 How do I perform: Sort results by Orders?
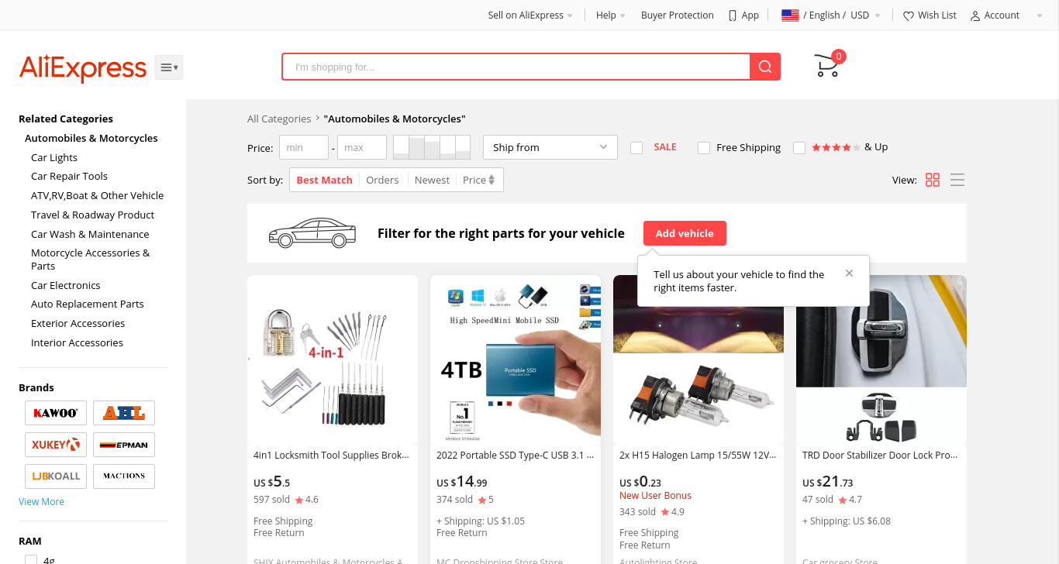pyautogui.click(x=382, y=180)
